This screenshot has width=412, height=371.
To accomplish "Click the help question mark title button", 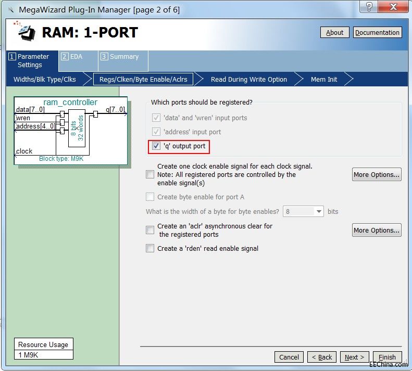I will pyautogui.click(x=369, y=7).
